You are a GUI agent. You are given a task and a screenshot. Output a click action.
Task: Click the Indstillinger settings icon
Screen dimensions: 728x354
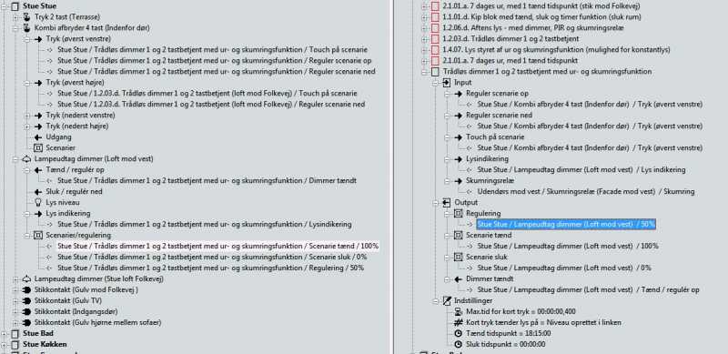447,300
